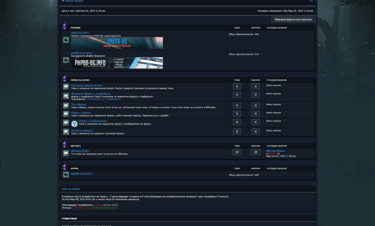375x226 pixels.
Task: Click the forum icon beside BBcodes DEMO
Action: (66, 153)
